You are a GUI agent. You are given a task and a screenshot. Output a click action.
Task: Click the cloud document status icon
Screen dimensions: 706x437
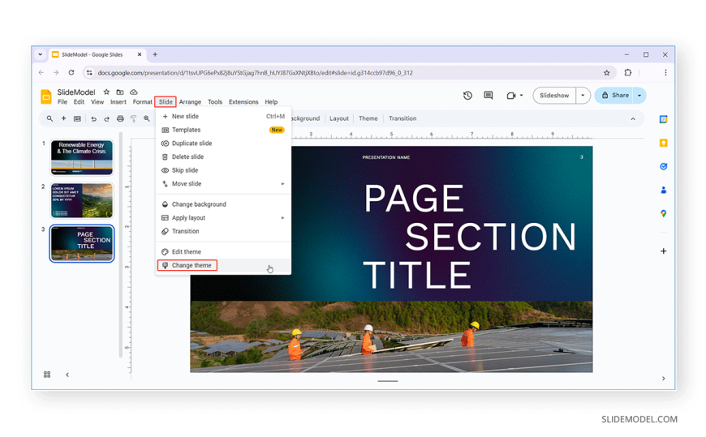(x=134, y=92)
